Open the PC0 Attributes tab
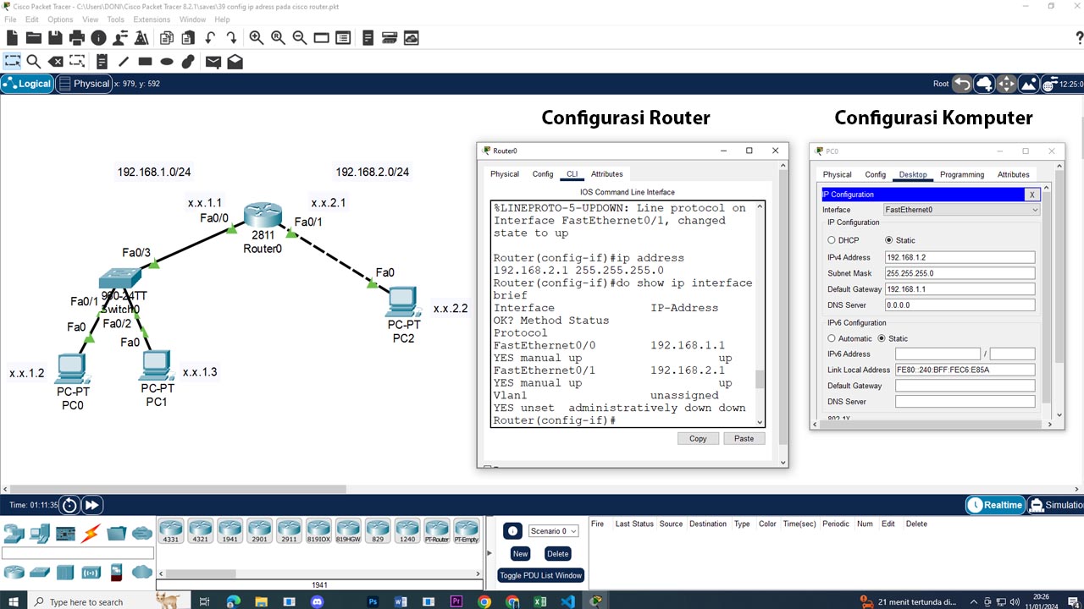This screenshot has width=1084, height=609. [1013, 174]
